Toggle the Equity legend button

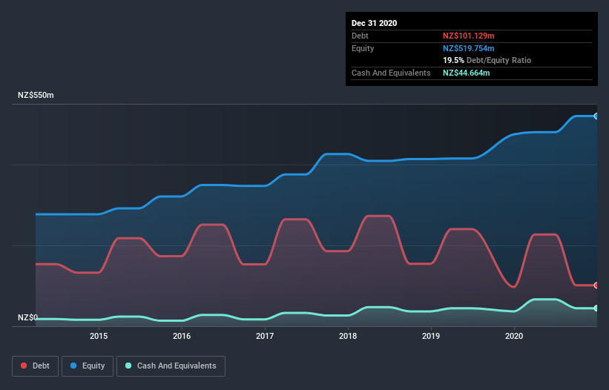tap(88, 366)
